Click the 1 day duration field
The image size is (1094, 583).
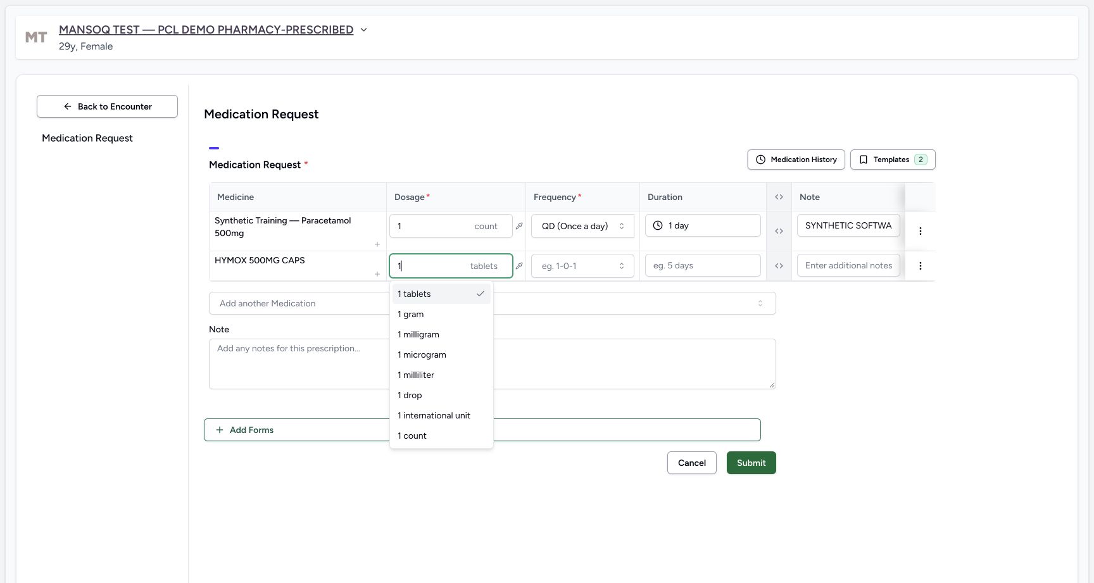pos(703,225)
